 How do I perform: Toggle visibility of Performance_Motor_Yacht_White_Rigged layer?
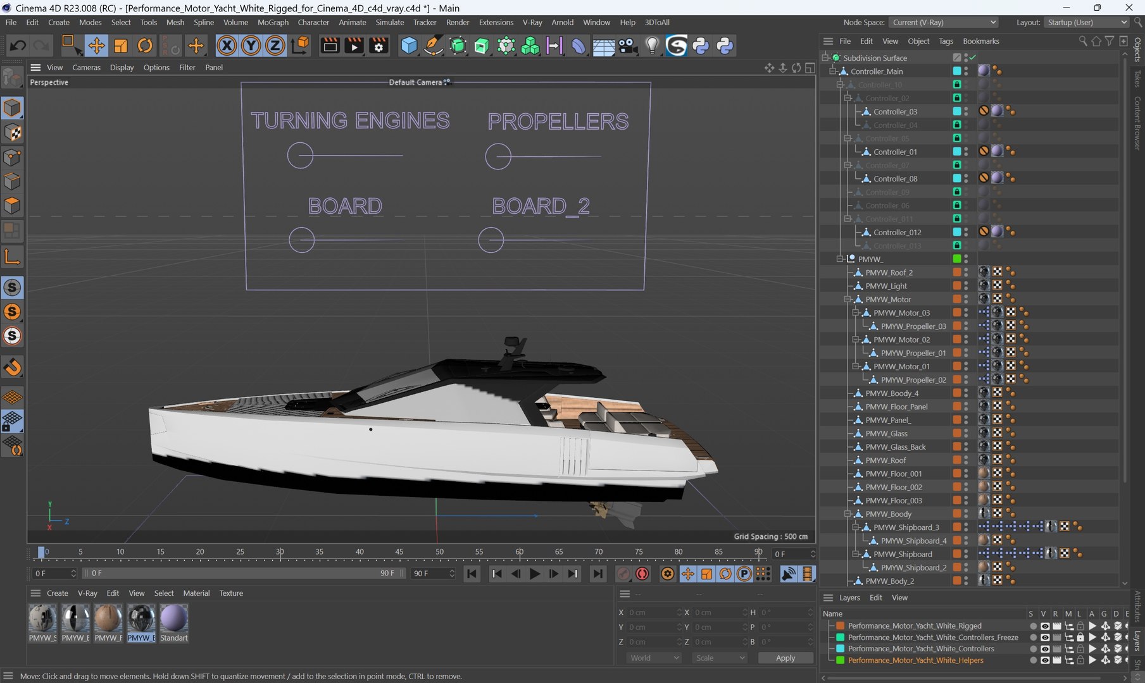[1045, 626]
